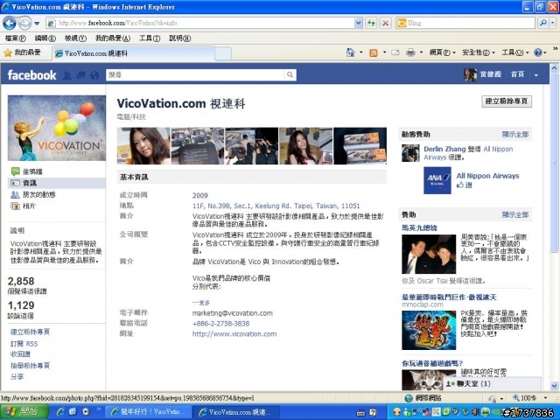Click the Keelung Rd. Taipei address link
The image size is (560, 420).
pos(276,206)
